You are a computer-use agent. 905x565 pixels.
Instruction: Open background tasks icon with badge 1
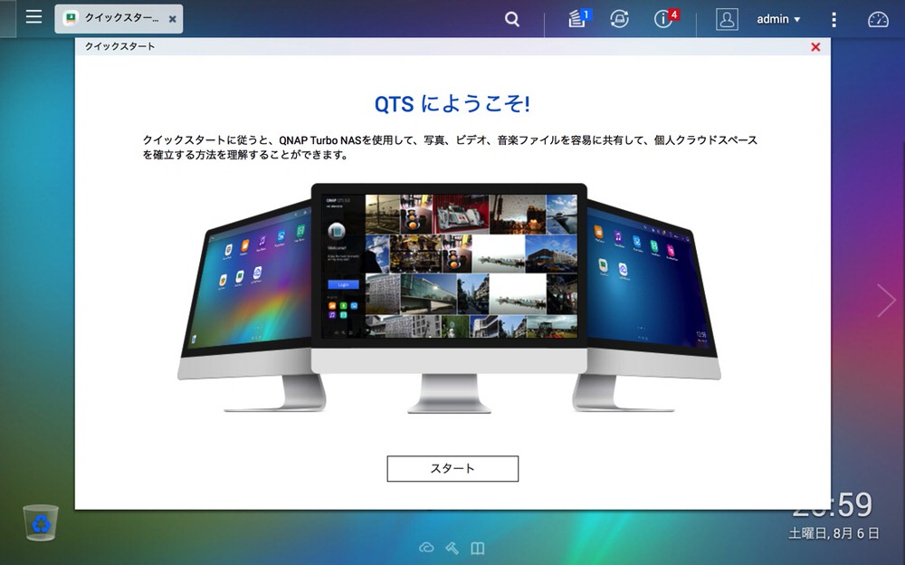click(x=578, y=18)
